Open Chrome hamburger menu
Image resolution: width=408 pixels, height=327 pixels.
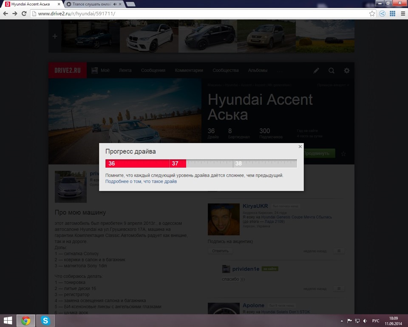pyautogui.click(x=403, y=14)
